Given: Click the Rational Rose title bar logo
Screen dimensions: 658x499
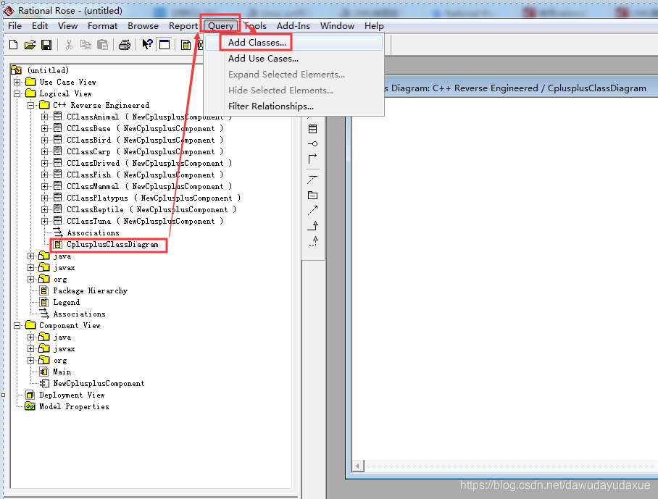Looking at the screenshot, I should 9,10.
